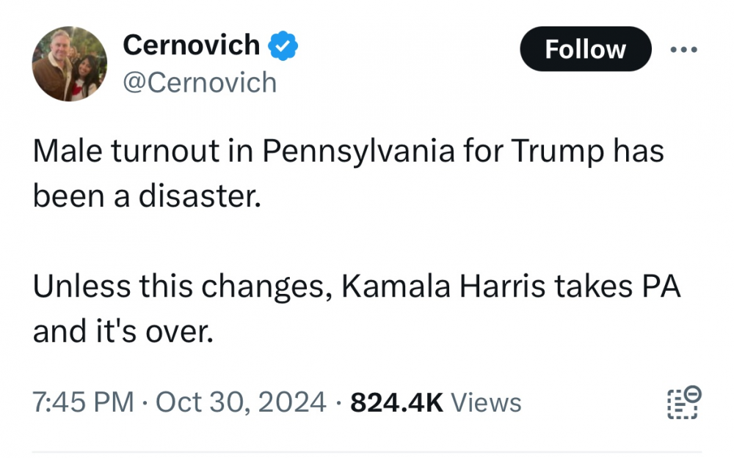Open the three-dot more options menu
This screenshot has width=734, height=458.
click(x=683, y=50)
